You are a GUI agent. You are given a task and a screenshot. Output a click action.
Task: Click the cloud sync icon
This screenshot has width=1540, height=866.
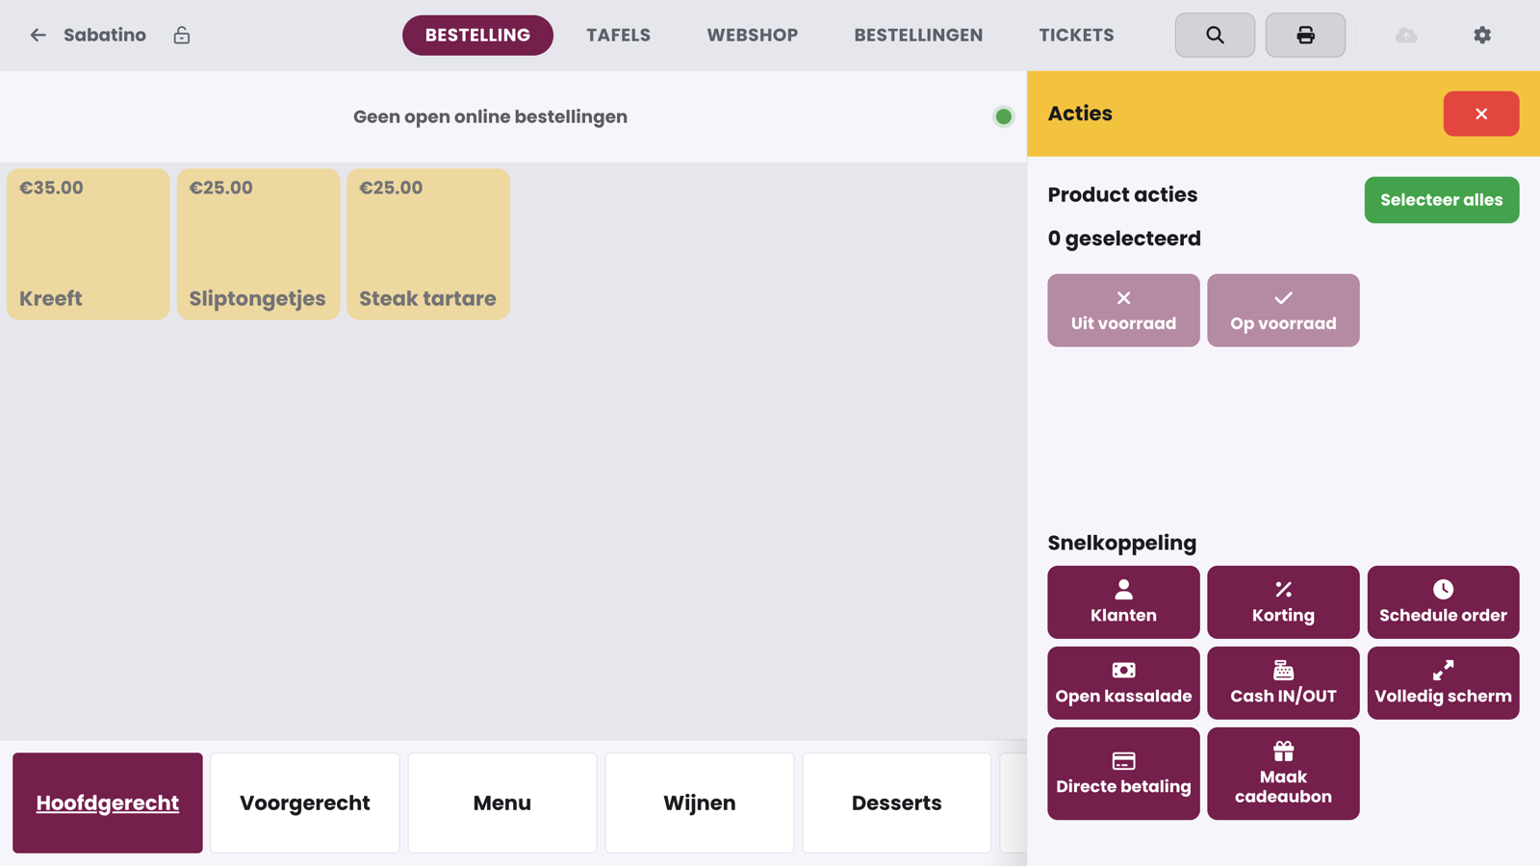1406,35
